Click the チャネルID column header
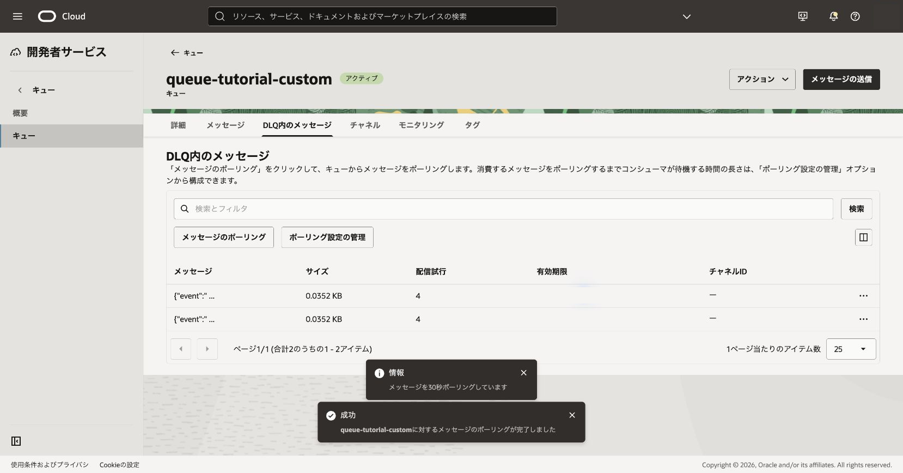 coord(728,271)
